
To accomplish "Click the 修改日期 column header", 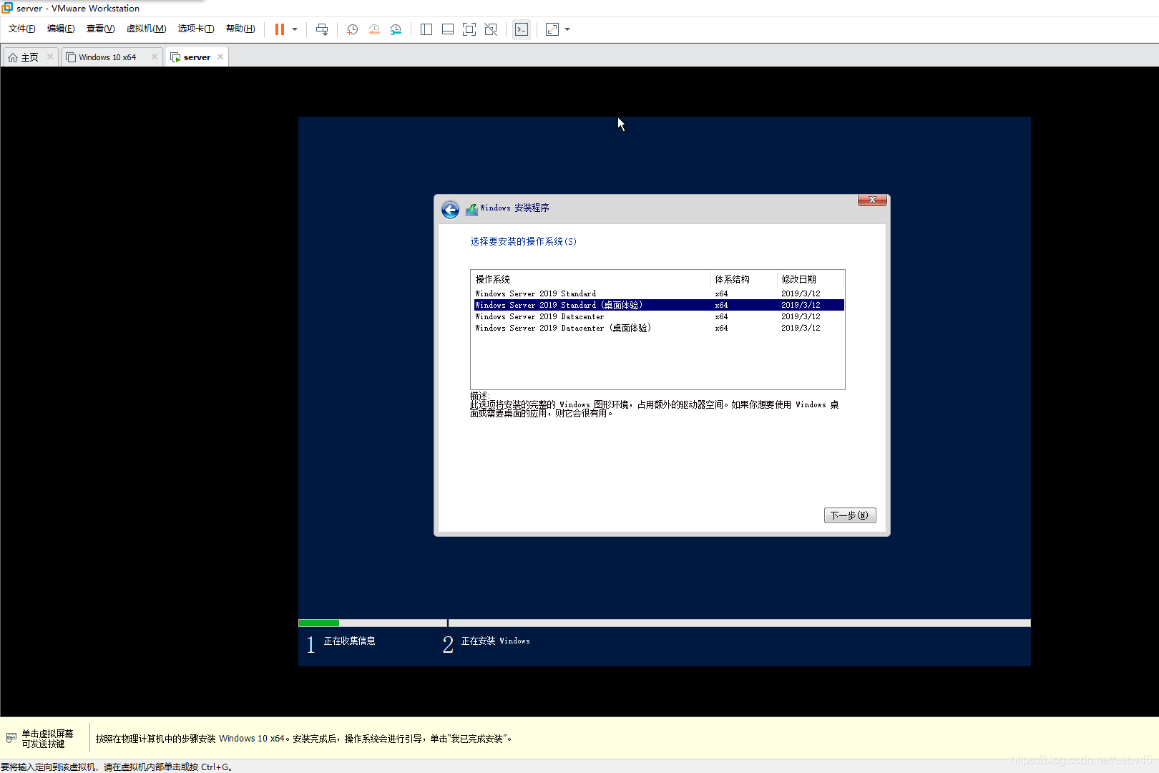I will click(811, 279).
